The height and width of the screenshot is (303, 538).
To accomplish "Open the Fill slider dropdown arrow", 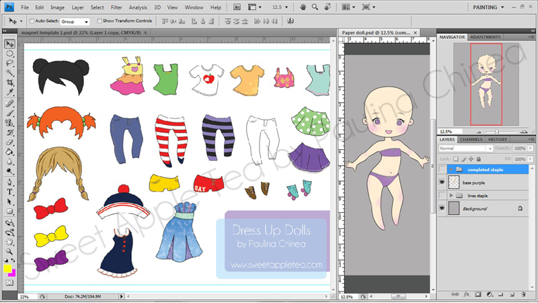I will (x=531, y=159).
